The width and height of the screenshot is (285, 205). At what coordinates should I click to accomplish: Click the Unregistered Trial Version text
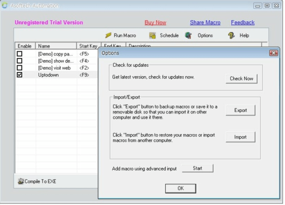pos(49,22)
